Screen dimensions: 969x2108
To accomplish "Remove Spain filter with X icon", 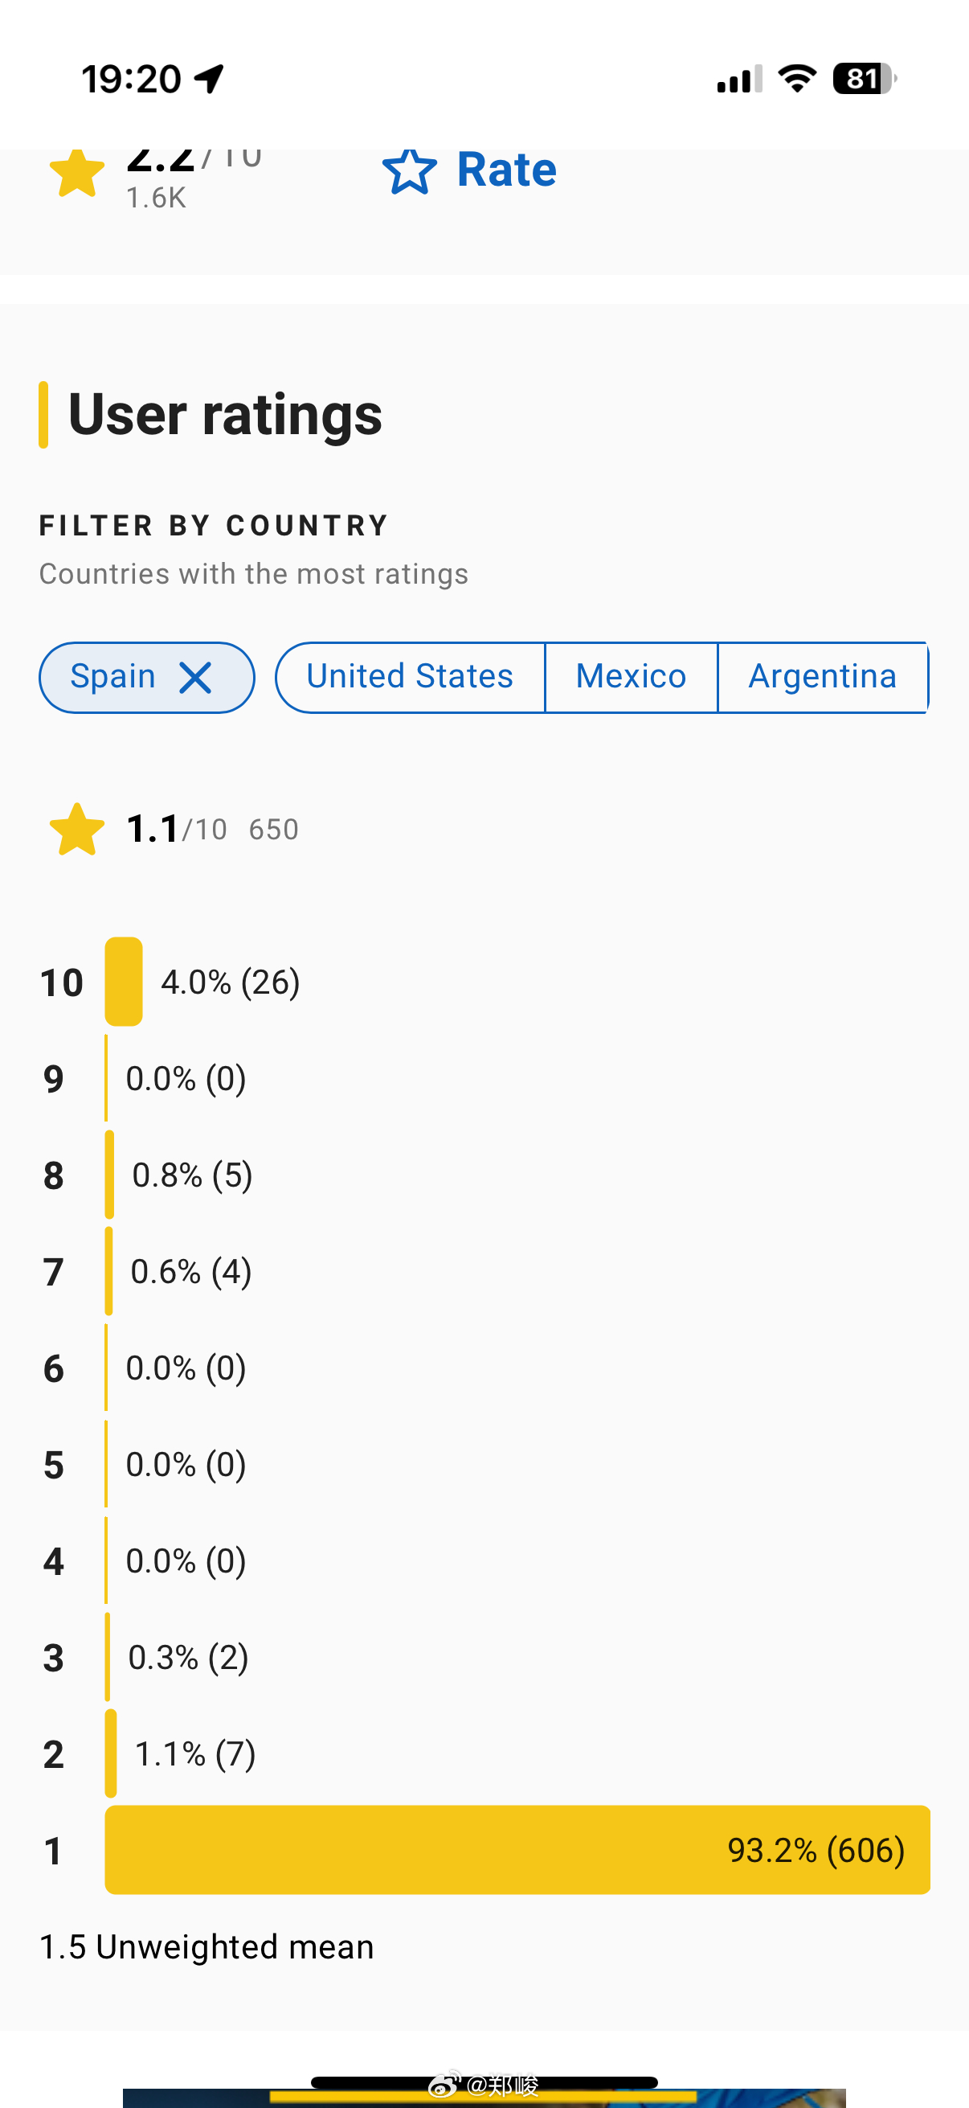I will coord(195,678).
